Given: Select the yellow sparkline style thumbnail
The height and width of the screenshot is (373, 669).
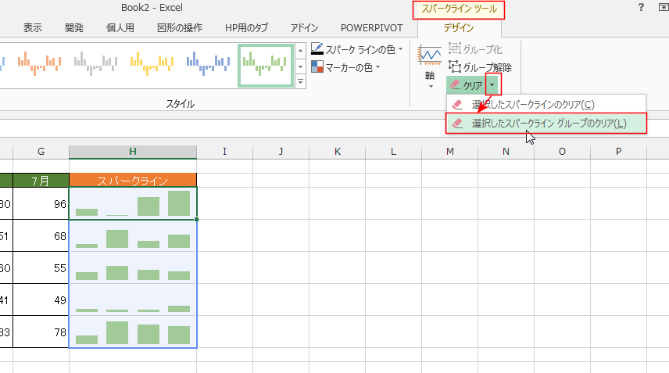Looking at the screenshot, I should pyautogui.click(x=152, y=63).
